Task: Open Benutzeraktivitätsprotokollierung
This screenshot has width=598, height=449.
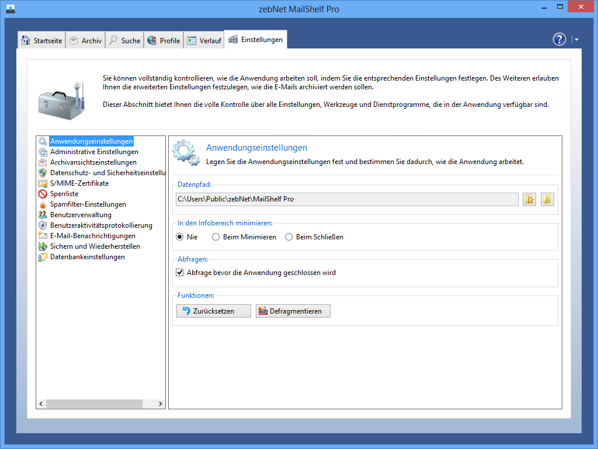Action: [101, 225]
